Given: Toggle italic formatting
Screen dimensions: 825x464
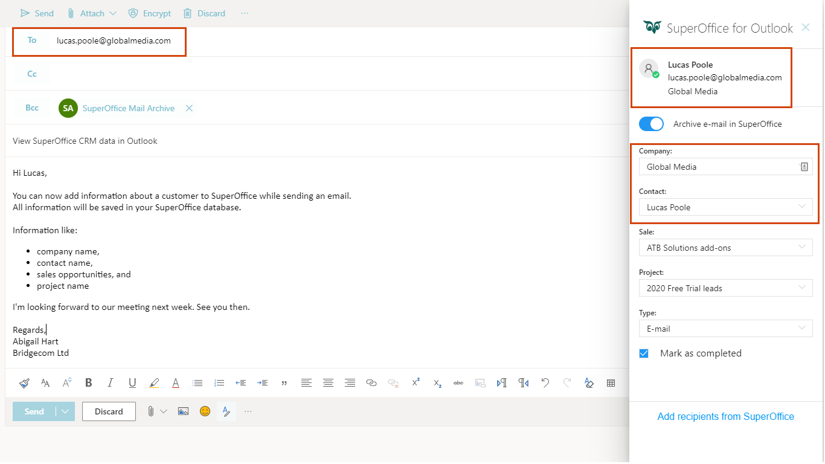Looking at the screenshot, I should coord(110,382).
